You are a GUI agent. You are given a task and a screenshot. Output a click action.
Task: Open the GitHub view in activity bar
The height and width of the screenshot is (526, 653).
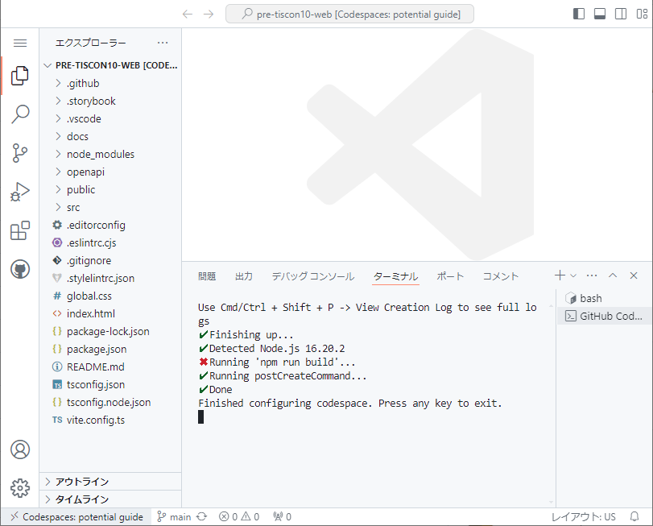[20, 269]
